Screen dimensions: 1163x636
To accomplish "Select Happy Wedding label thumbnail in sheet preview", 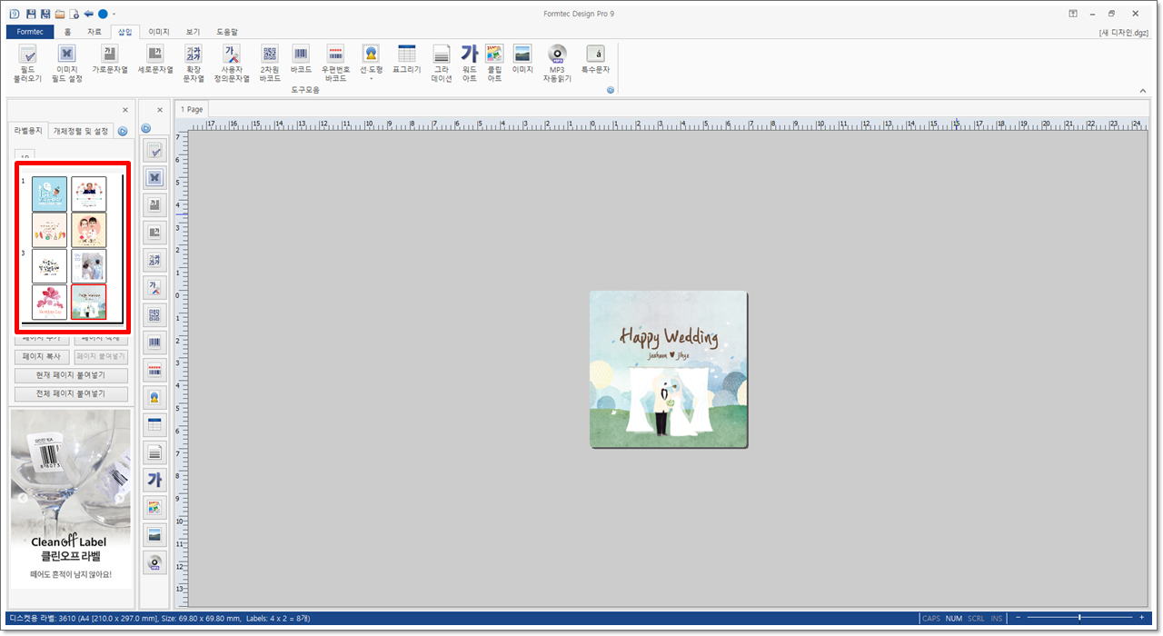I will 89,302.
